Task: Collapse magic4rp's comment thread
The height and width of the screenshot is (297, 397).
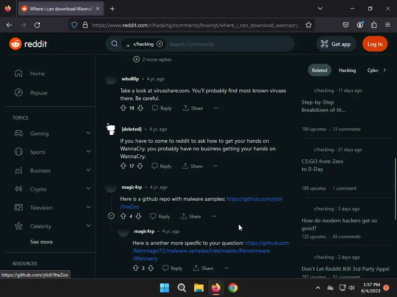Action: pos(111,216)
